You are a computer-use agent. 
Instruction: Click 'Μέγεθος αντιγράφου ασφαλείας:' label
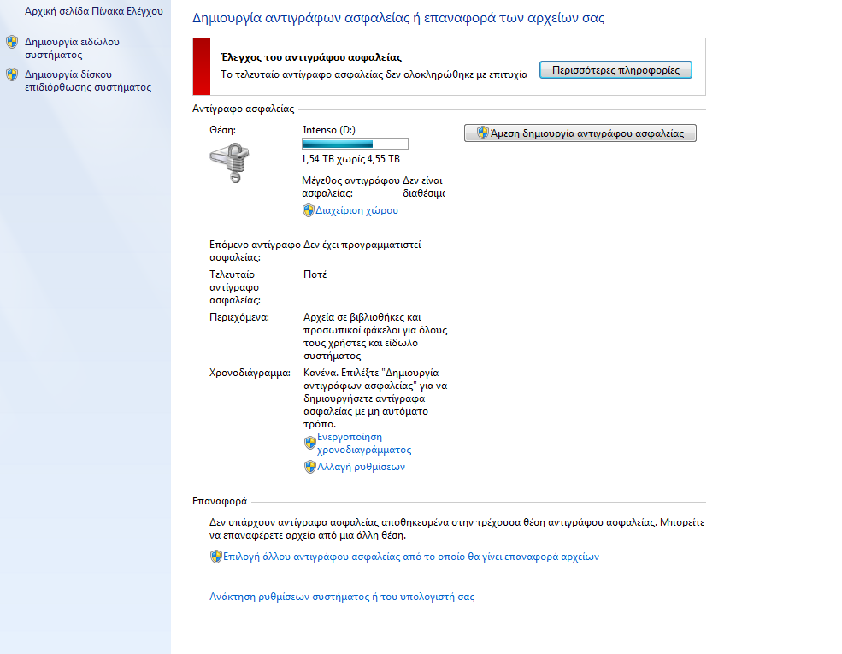pyautogui.click(x=350, y=187)
